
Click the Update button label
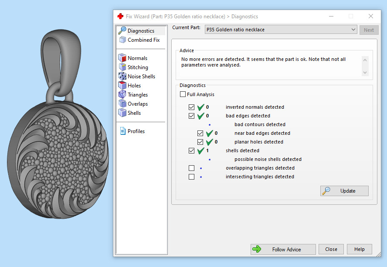pyautogui.click(x=348, y=191)
